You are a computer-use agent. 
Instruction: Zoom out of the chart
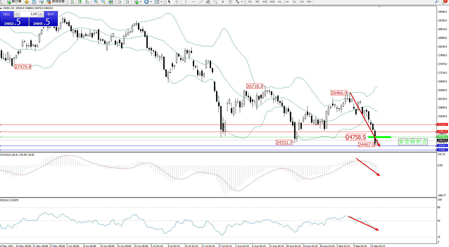point(103,2)
